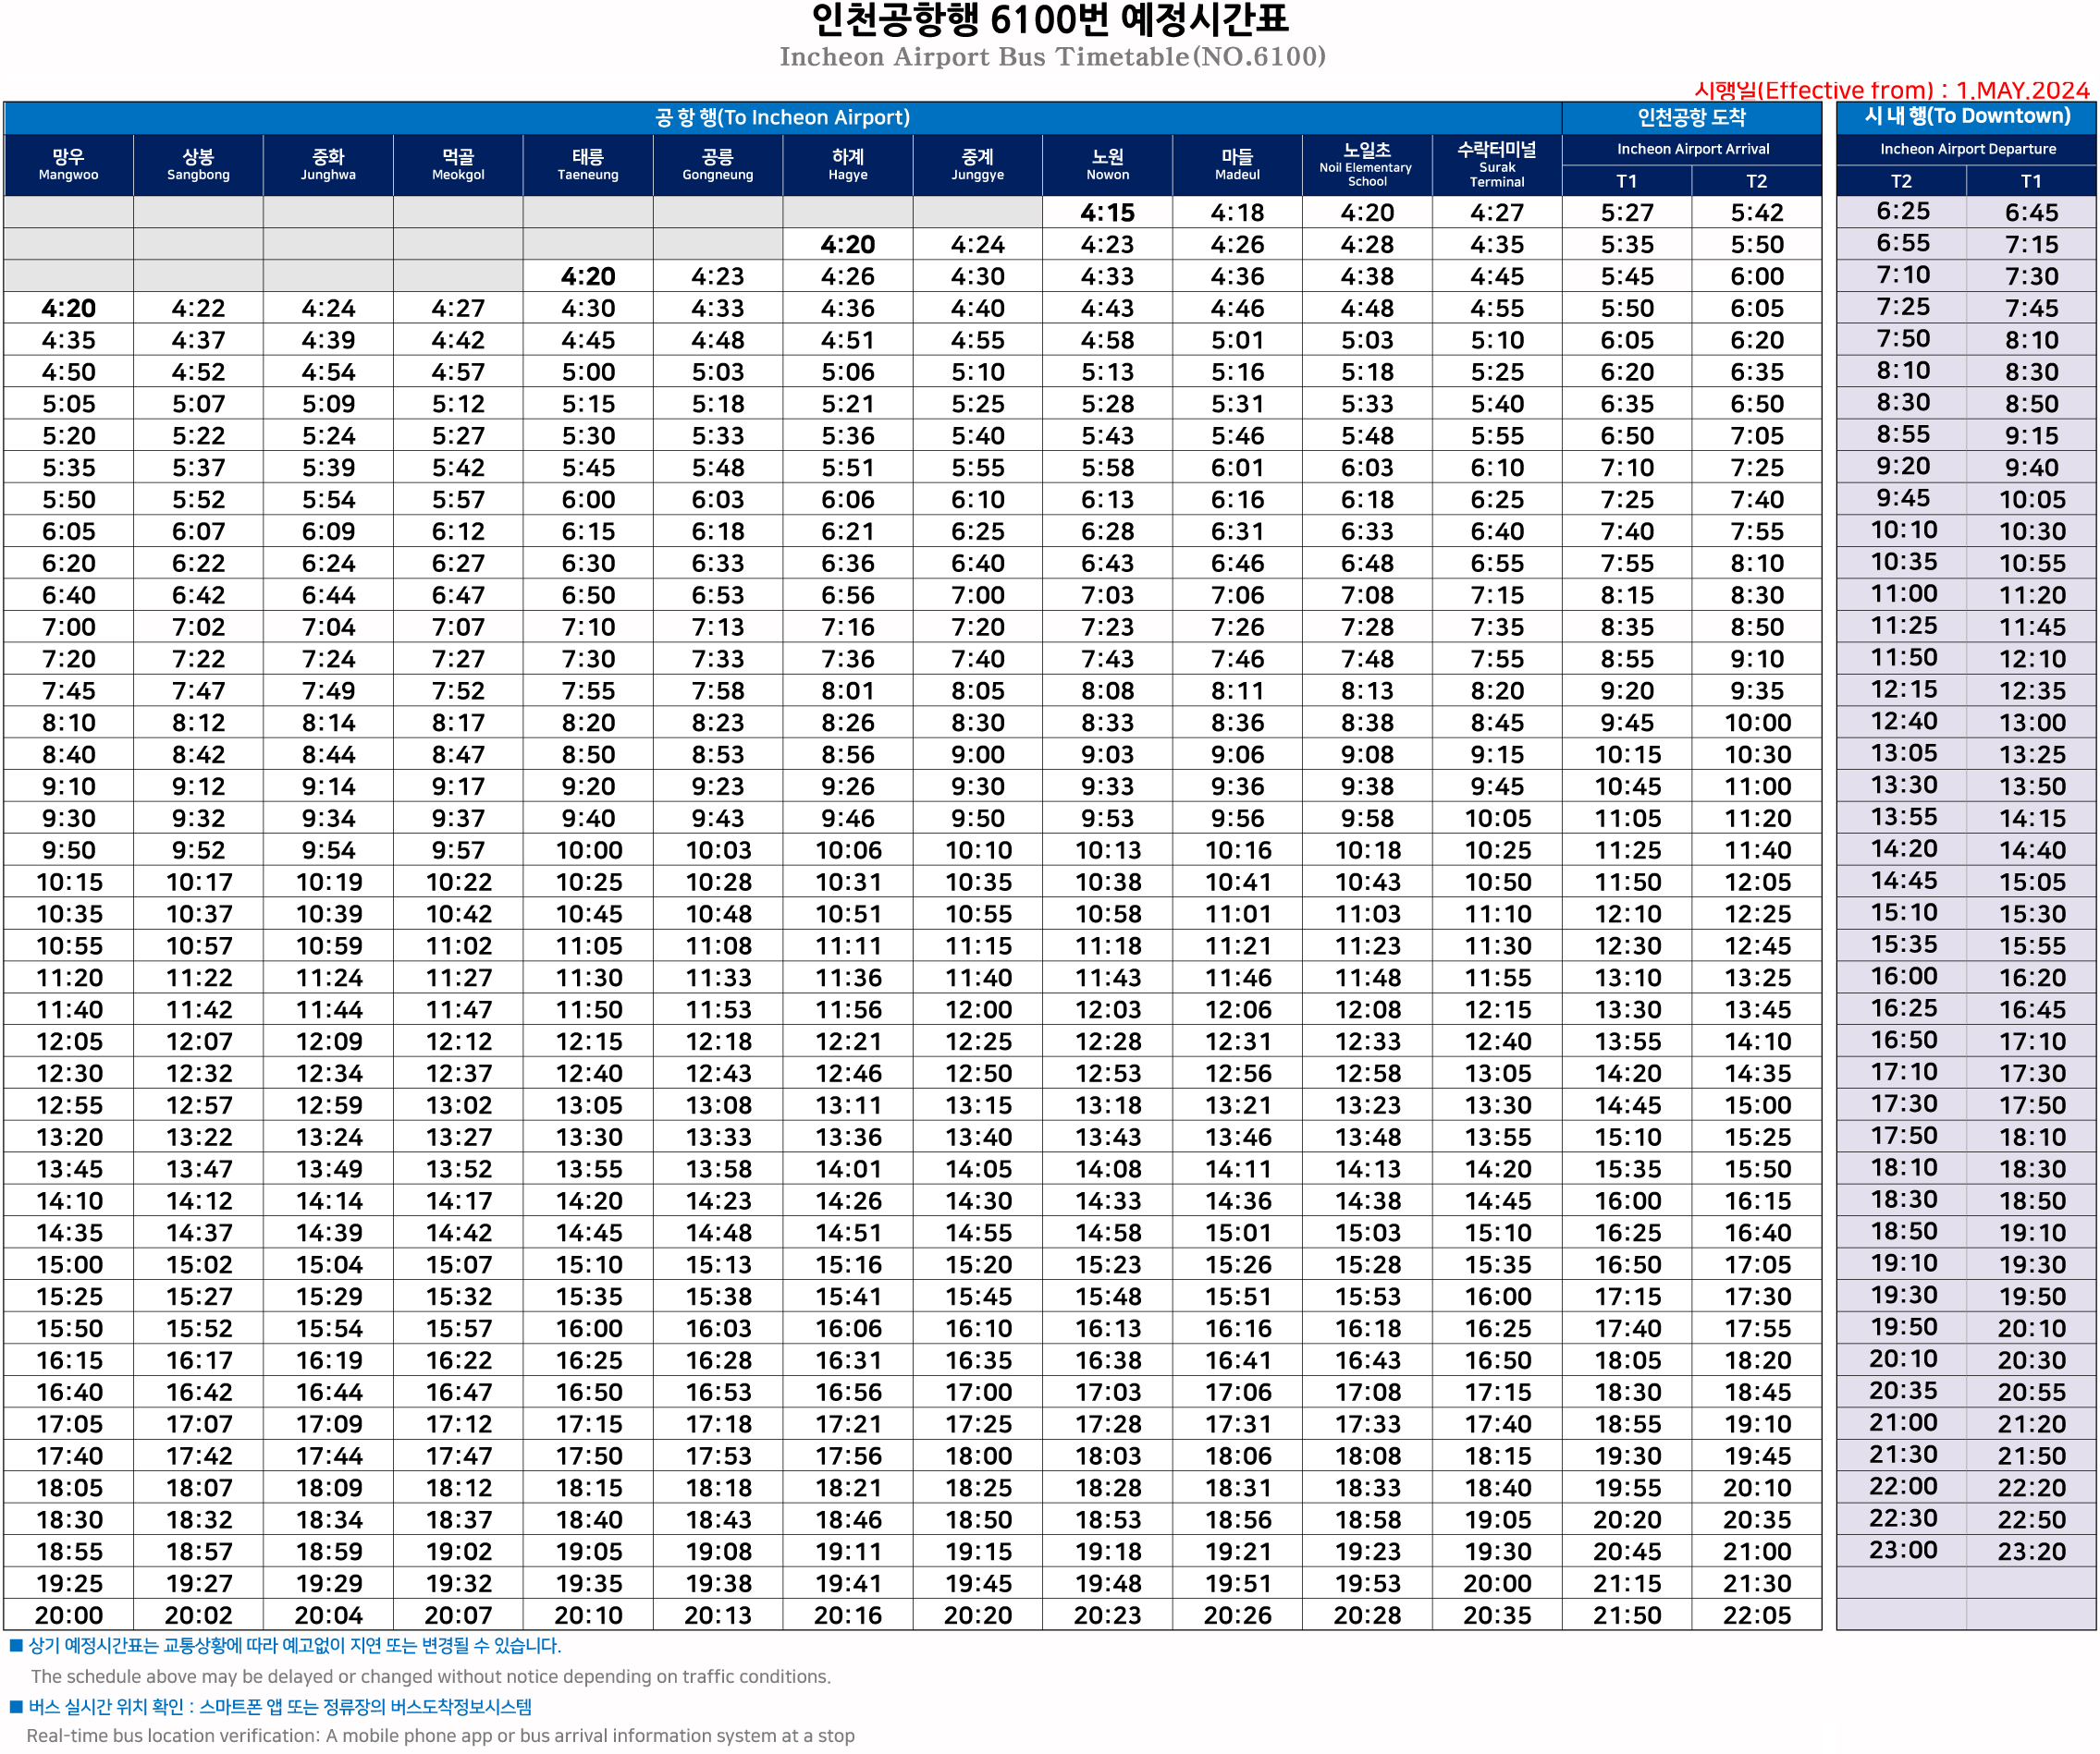
Task: Click 17:40 in the Mangwoo column
Action: [68, 1456]
